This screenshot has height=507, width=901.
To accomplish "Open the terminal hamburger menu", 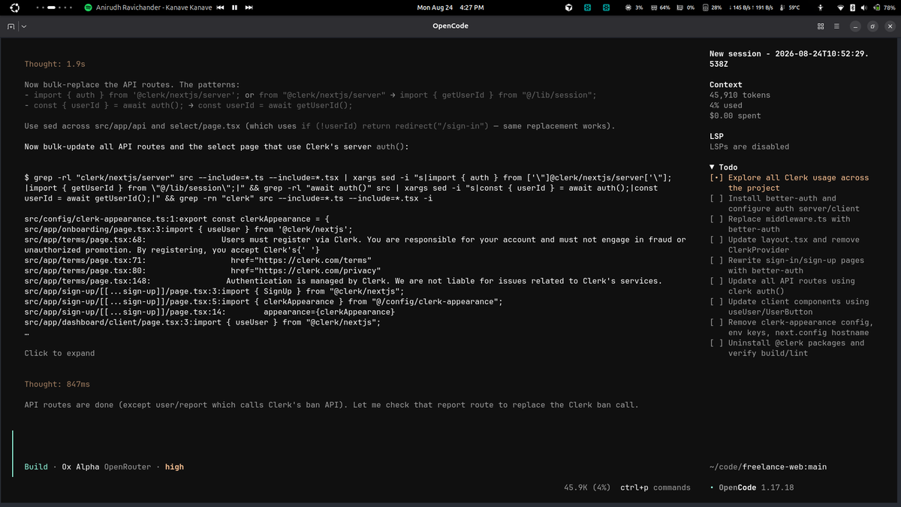I will [x=836, y=26].
